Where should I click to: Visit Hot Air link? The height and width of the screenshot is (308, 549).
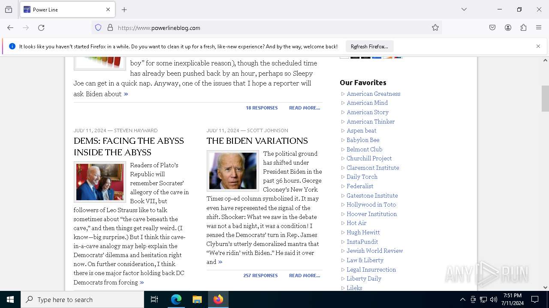(356, 223)
